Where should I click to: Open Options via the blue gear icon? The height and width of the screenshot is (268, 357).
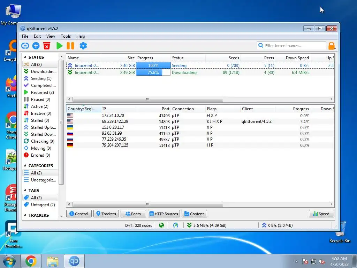pyautogui.click(x=83, y=46)
